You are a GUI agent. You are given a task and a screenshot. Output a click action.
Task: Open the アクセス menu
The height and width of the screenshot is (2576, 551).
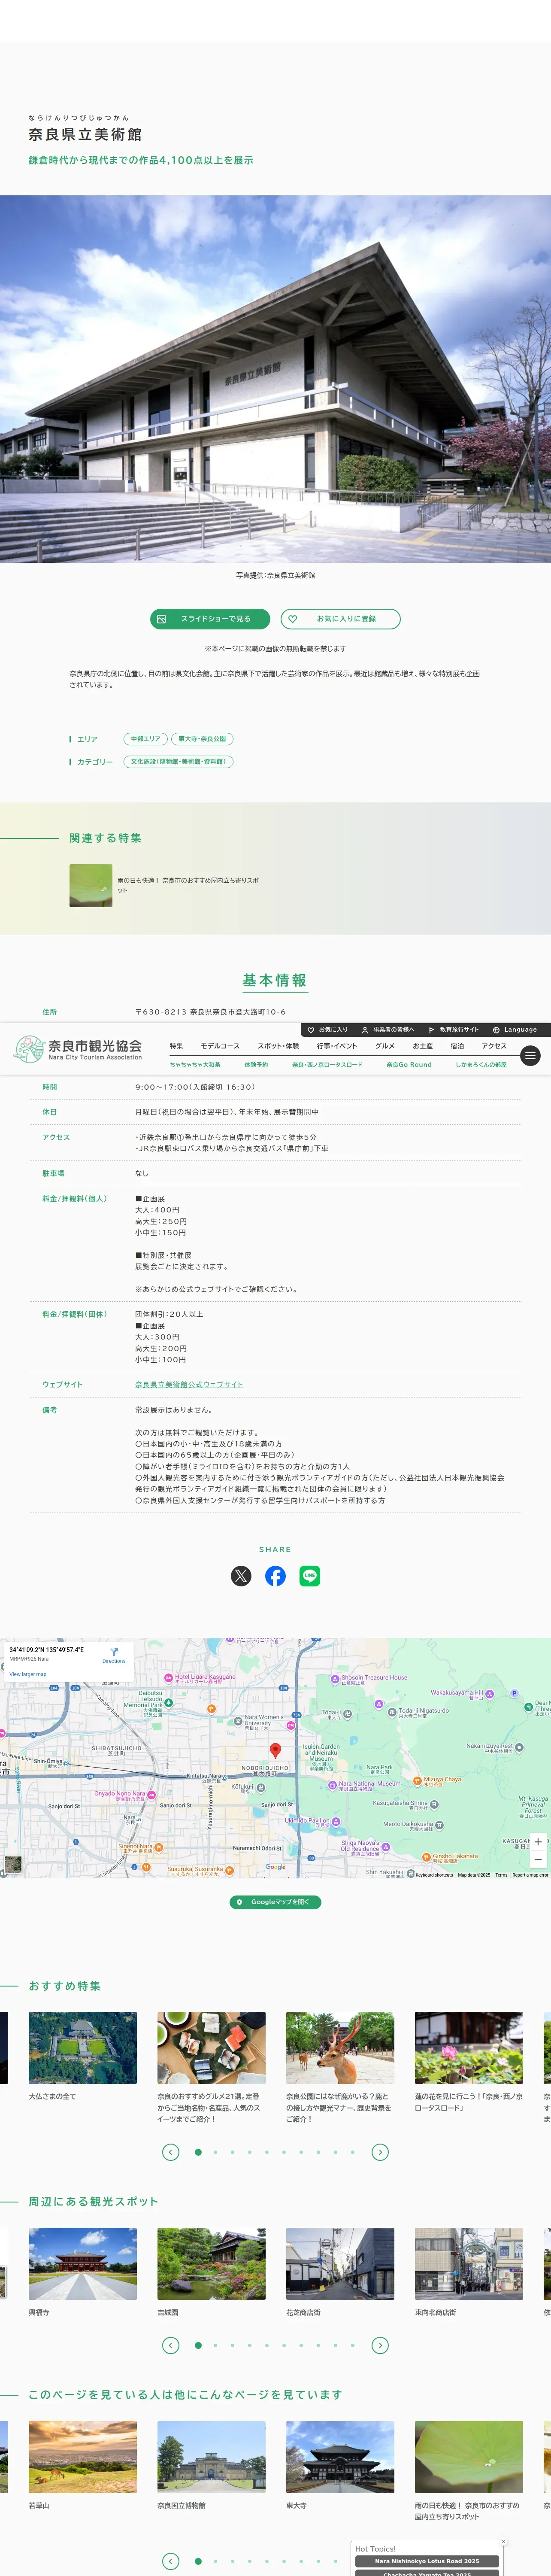494,1046
